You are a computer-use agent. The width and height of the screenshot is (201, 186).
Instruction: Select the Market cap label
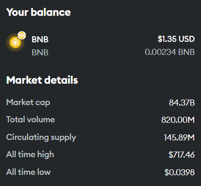(x=28, y=103)
